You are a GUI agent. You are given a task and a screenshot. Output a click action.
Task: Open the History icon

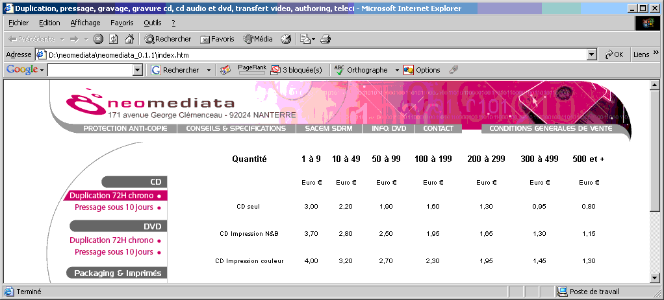[286, 39]
